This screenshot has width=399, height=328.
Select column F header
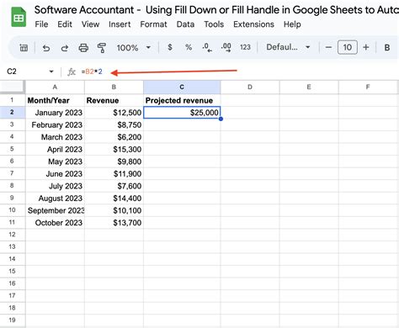(368, 87)
